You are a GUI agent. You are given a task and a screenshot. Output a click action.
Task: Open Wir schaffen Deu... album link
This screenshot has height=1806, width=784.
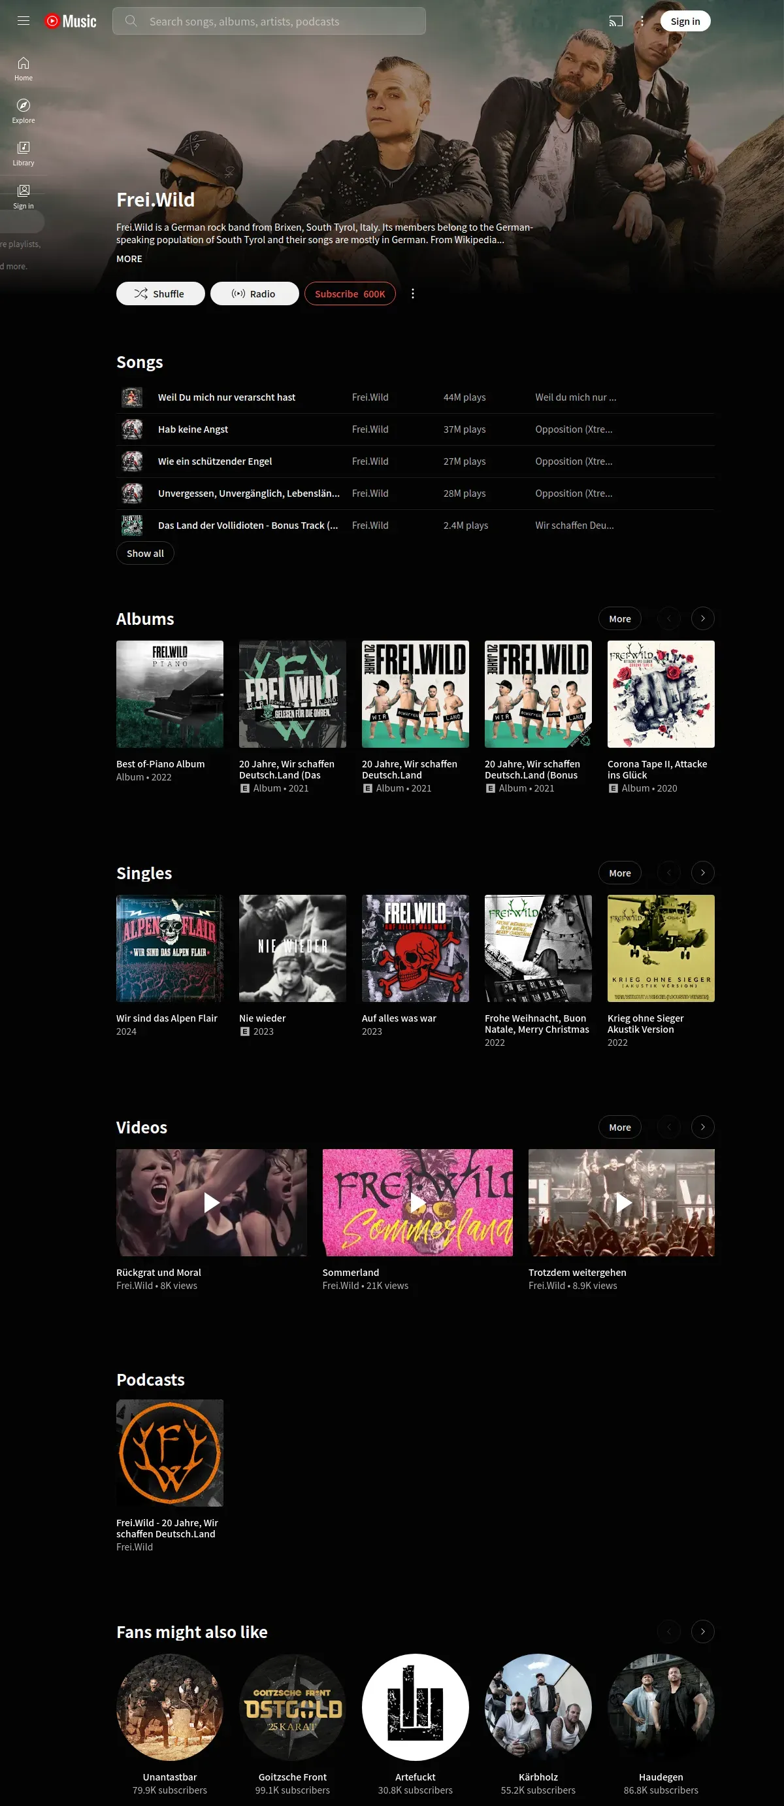coord(574,525)
